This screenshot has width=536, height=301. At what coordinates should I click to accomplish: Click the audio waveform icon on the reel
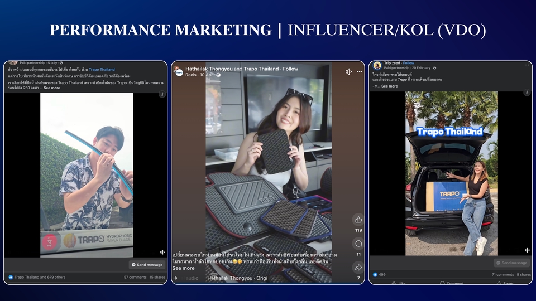point(175,278)
